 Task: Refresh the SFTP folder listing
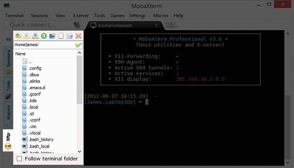(44, 36)
